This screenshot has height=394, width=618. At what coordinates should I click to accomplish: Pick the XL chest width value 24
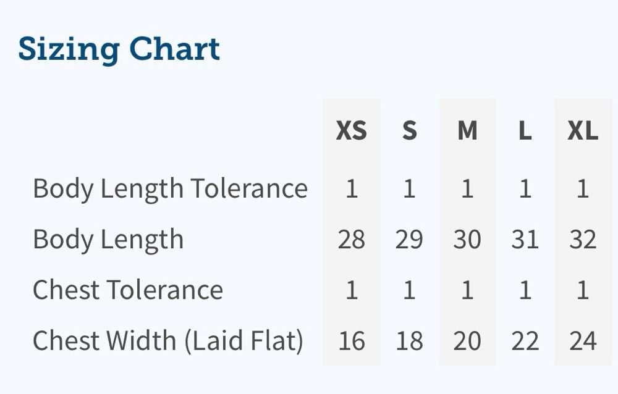(583, 340)
